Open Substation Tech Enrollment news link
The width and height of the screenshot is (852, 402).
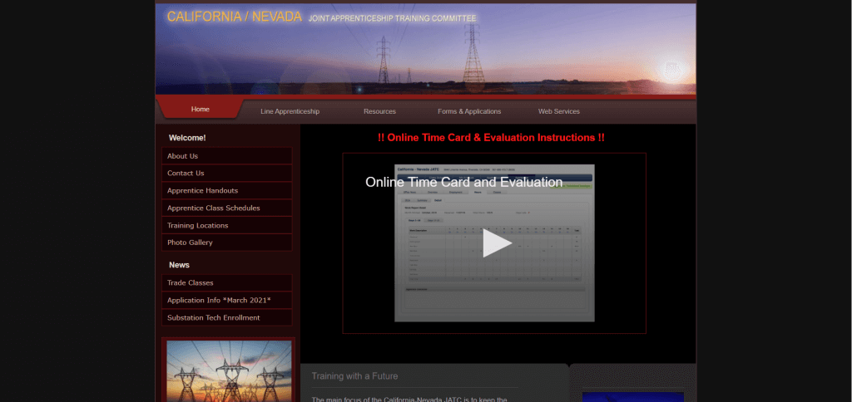pos(213,318)
